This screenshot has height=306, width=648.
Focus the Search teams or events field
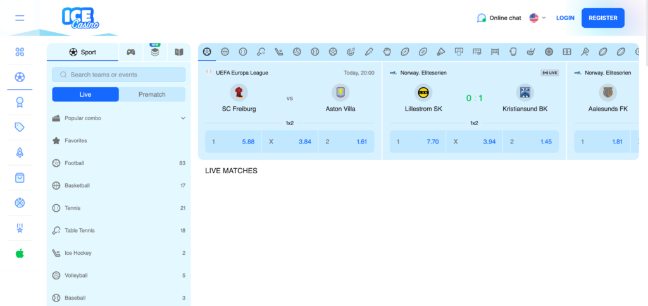[118, 75]
